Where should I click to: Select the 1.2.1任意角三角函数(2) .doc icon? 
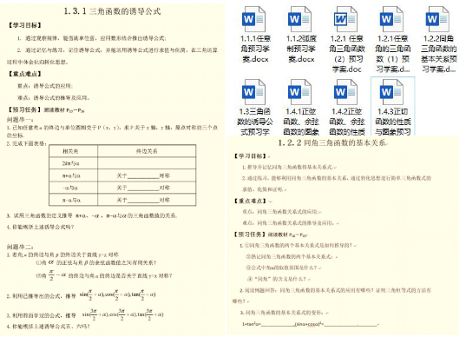tap(345, 19)
